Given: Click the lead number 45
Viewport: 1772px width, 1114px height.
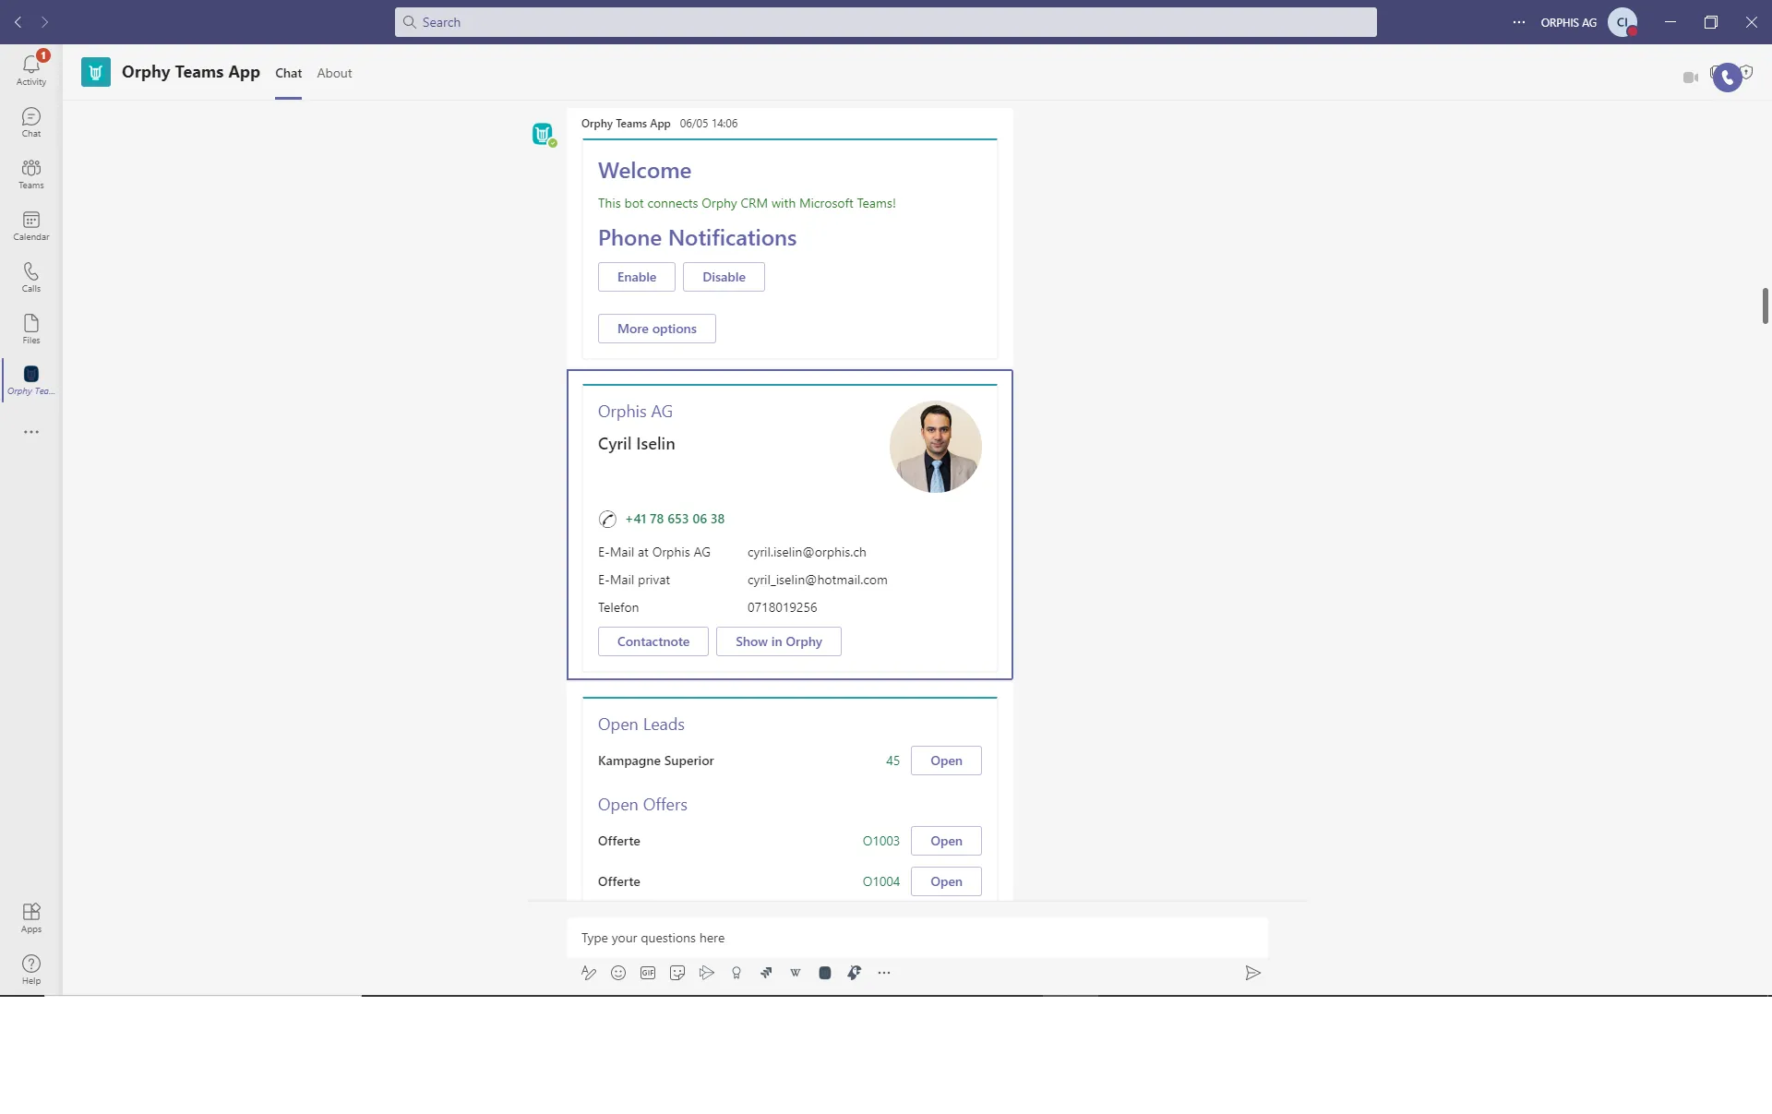Looking at the screenshot, I should (x=892, y=761).
